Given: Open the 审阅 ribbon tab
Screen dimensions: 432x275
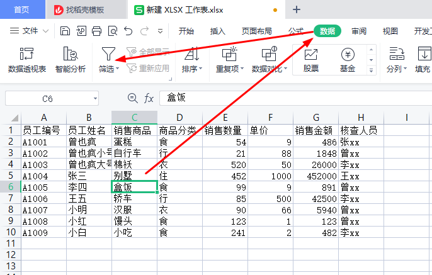Looking at the screenshot, I should click(x=359, y=31).
